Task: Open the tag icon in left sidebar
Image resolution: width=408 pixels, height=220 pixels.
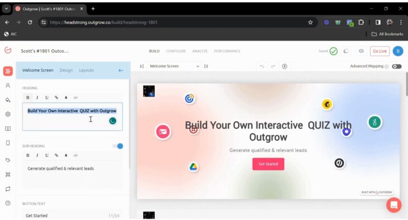Action: [8, 160]
